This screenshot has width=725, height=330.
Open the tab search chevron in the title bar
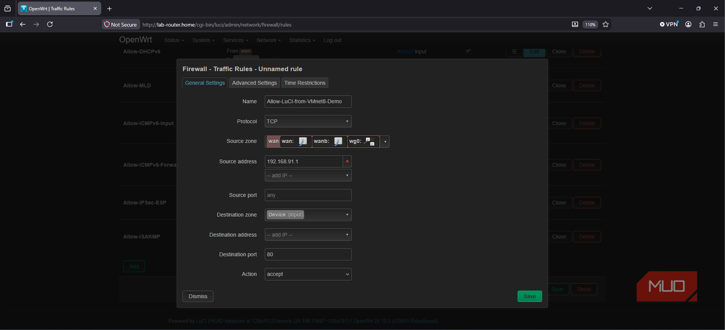click(650, 8)
